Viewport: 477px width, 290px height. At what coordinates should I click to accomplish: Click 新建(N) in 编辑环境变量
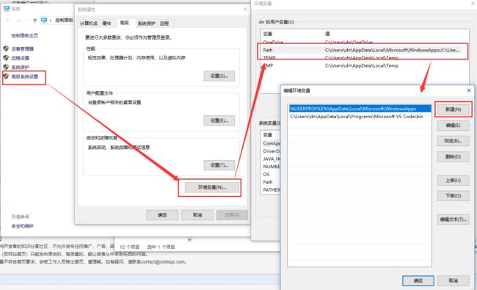point(454,109)
